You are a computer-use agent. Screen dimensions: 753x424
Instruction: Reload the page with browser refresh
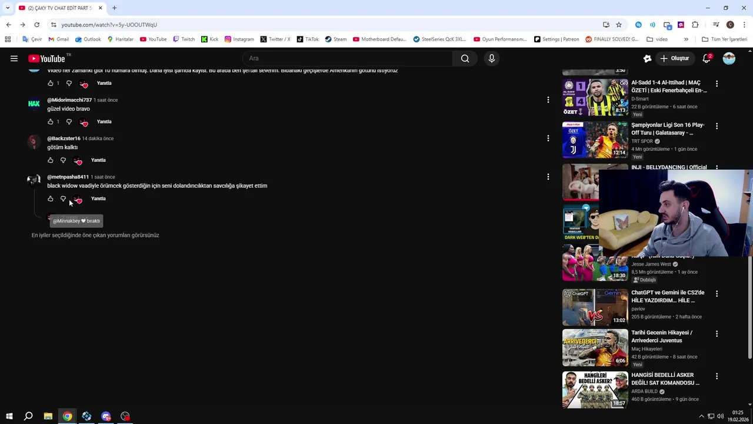coord(36,25)
